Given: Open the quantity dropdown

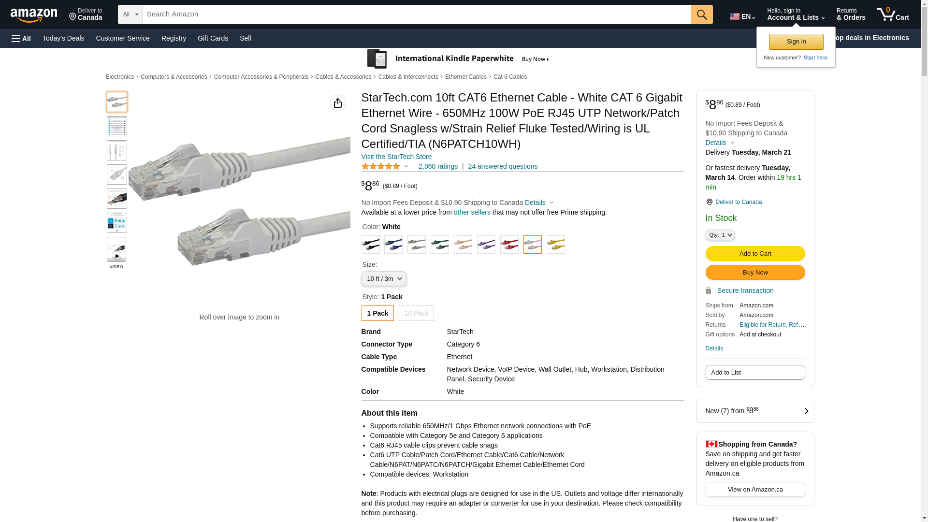Looking at the screenshot, I should pyautogui.click(x=720, y=235).
